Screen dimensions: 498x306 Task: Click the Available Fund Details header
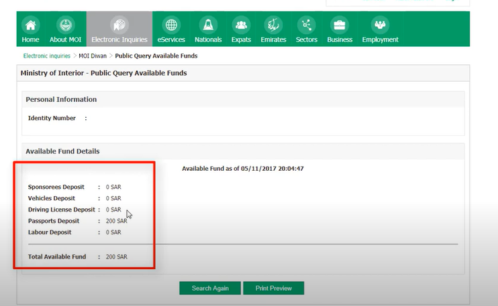[62, 151]
